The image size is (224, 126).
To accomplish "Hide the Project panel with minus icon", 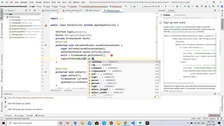I will [x=38, y=10].
